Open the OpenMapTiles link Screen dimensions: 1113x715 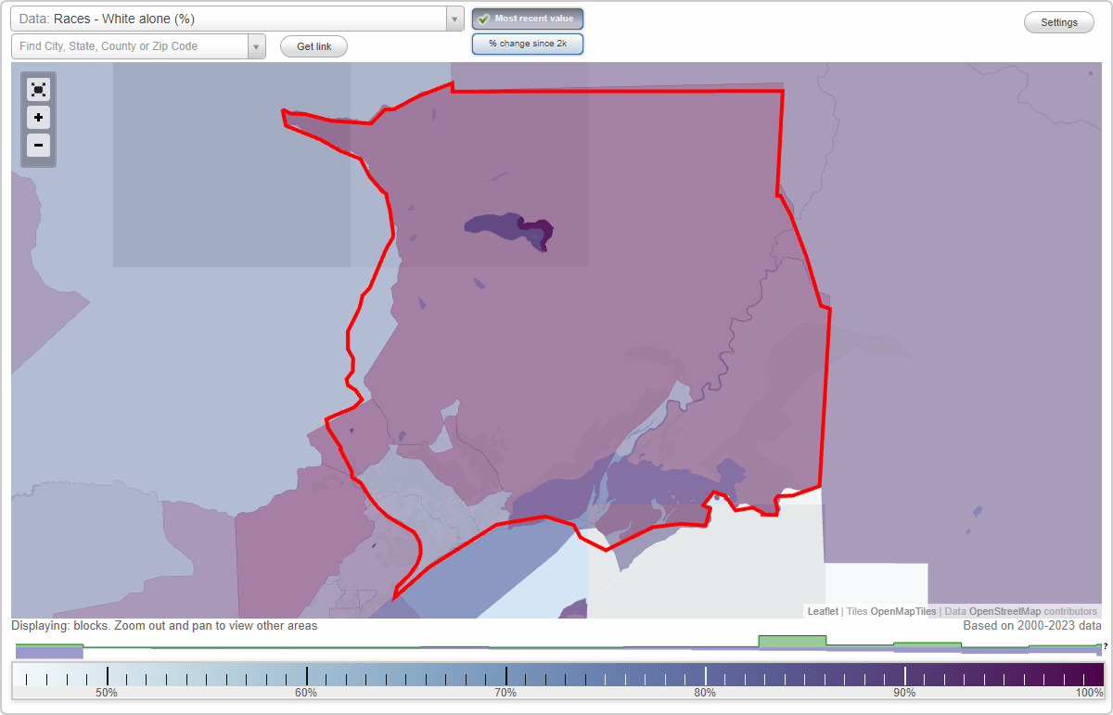902,611
